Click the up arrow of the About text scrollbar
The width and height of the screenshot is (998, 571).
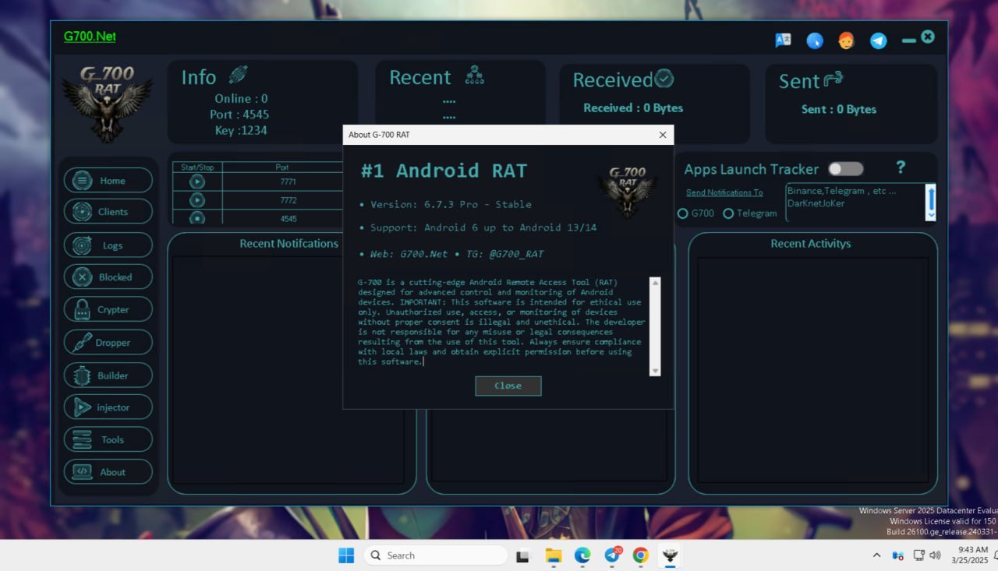[655, 282]
